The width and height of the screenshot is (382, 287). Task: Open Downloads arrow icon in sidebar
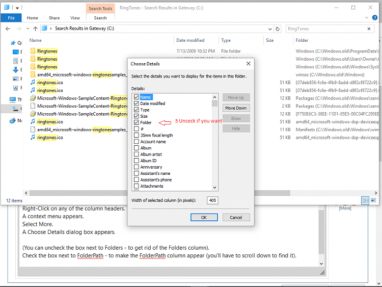coord(15,70)
